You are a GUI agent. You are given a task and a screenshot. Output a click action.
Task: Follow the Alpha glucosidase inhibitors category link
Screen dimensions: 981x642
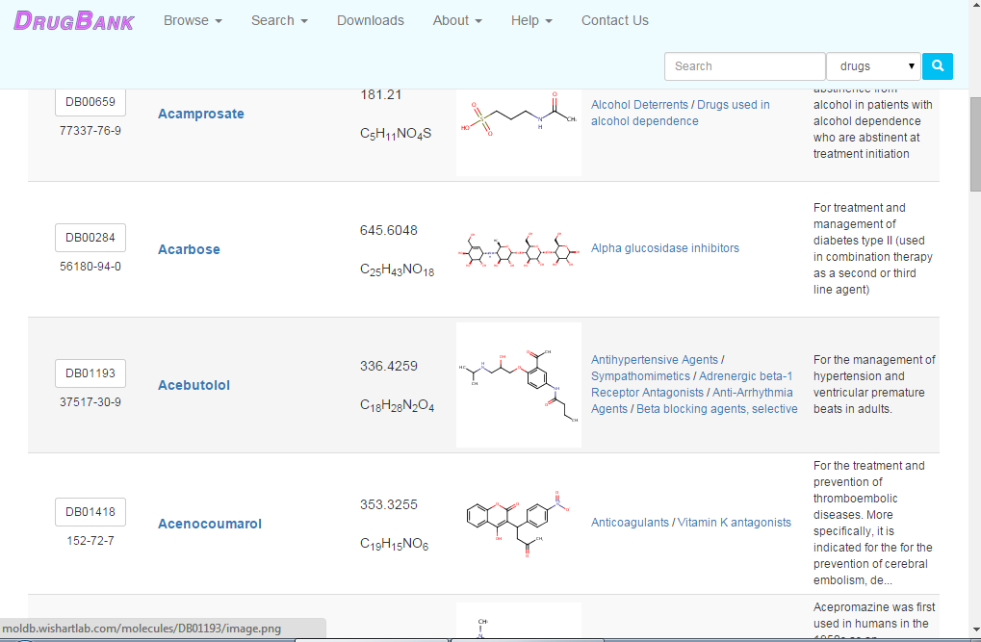pyautogui.click(x=664, y=247)
